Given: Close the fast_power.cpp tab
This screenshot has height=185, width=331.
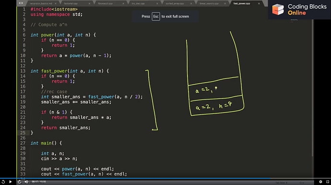Looking at the screenshot, I should [x=259, y=3].
